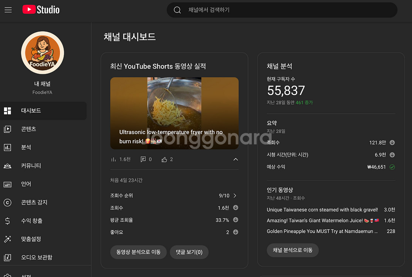This screenshot has height=277, width=412.
Task: Click the green checkmark beside 예상 수익
Action: pos(392,167)
